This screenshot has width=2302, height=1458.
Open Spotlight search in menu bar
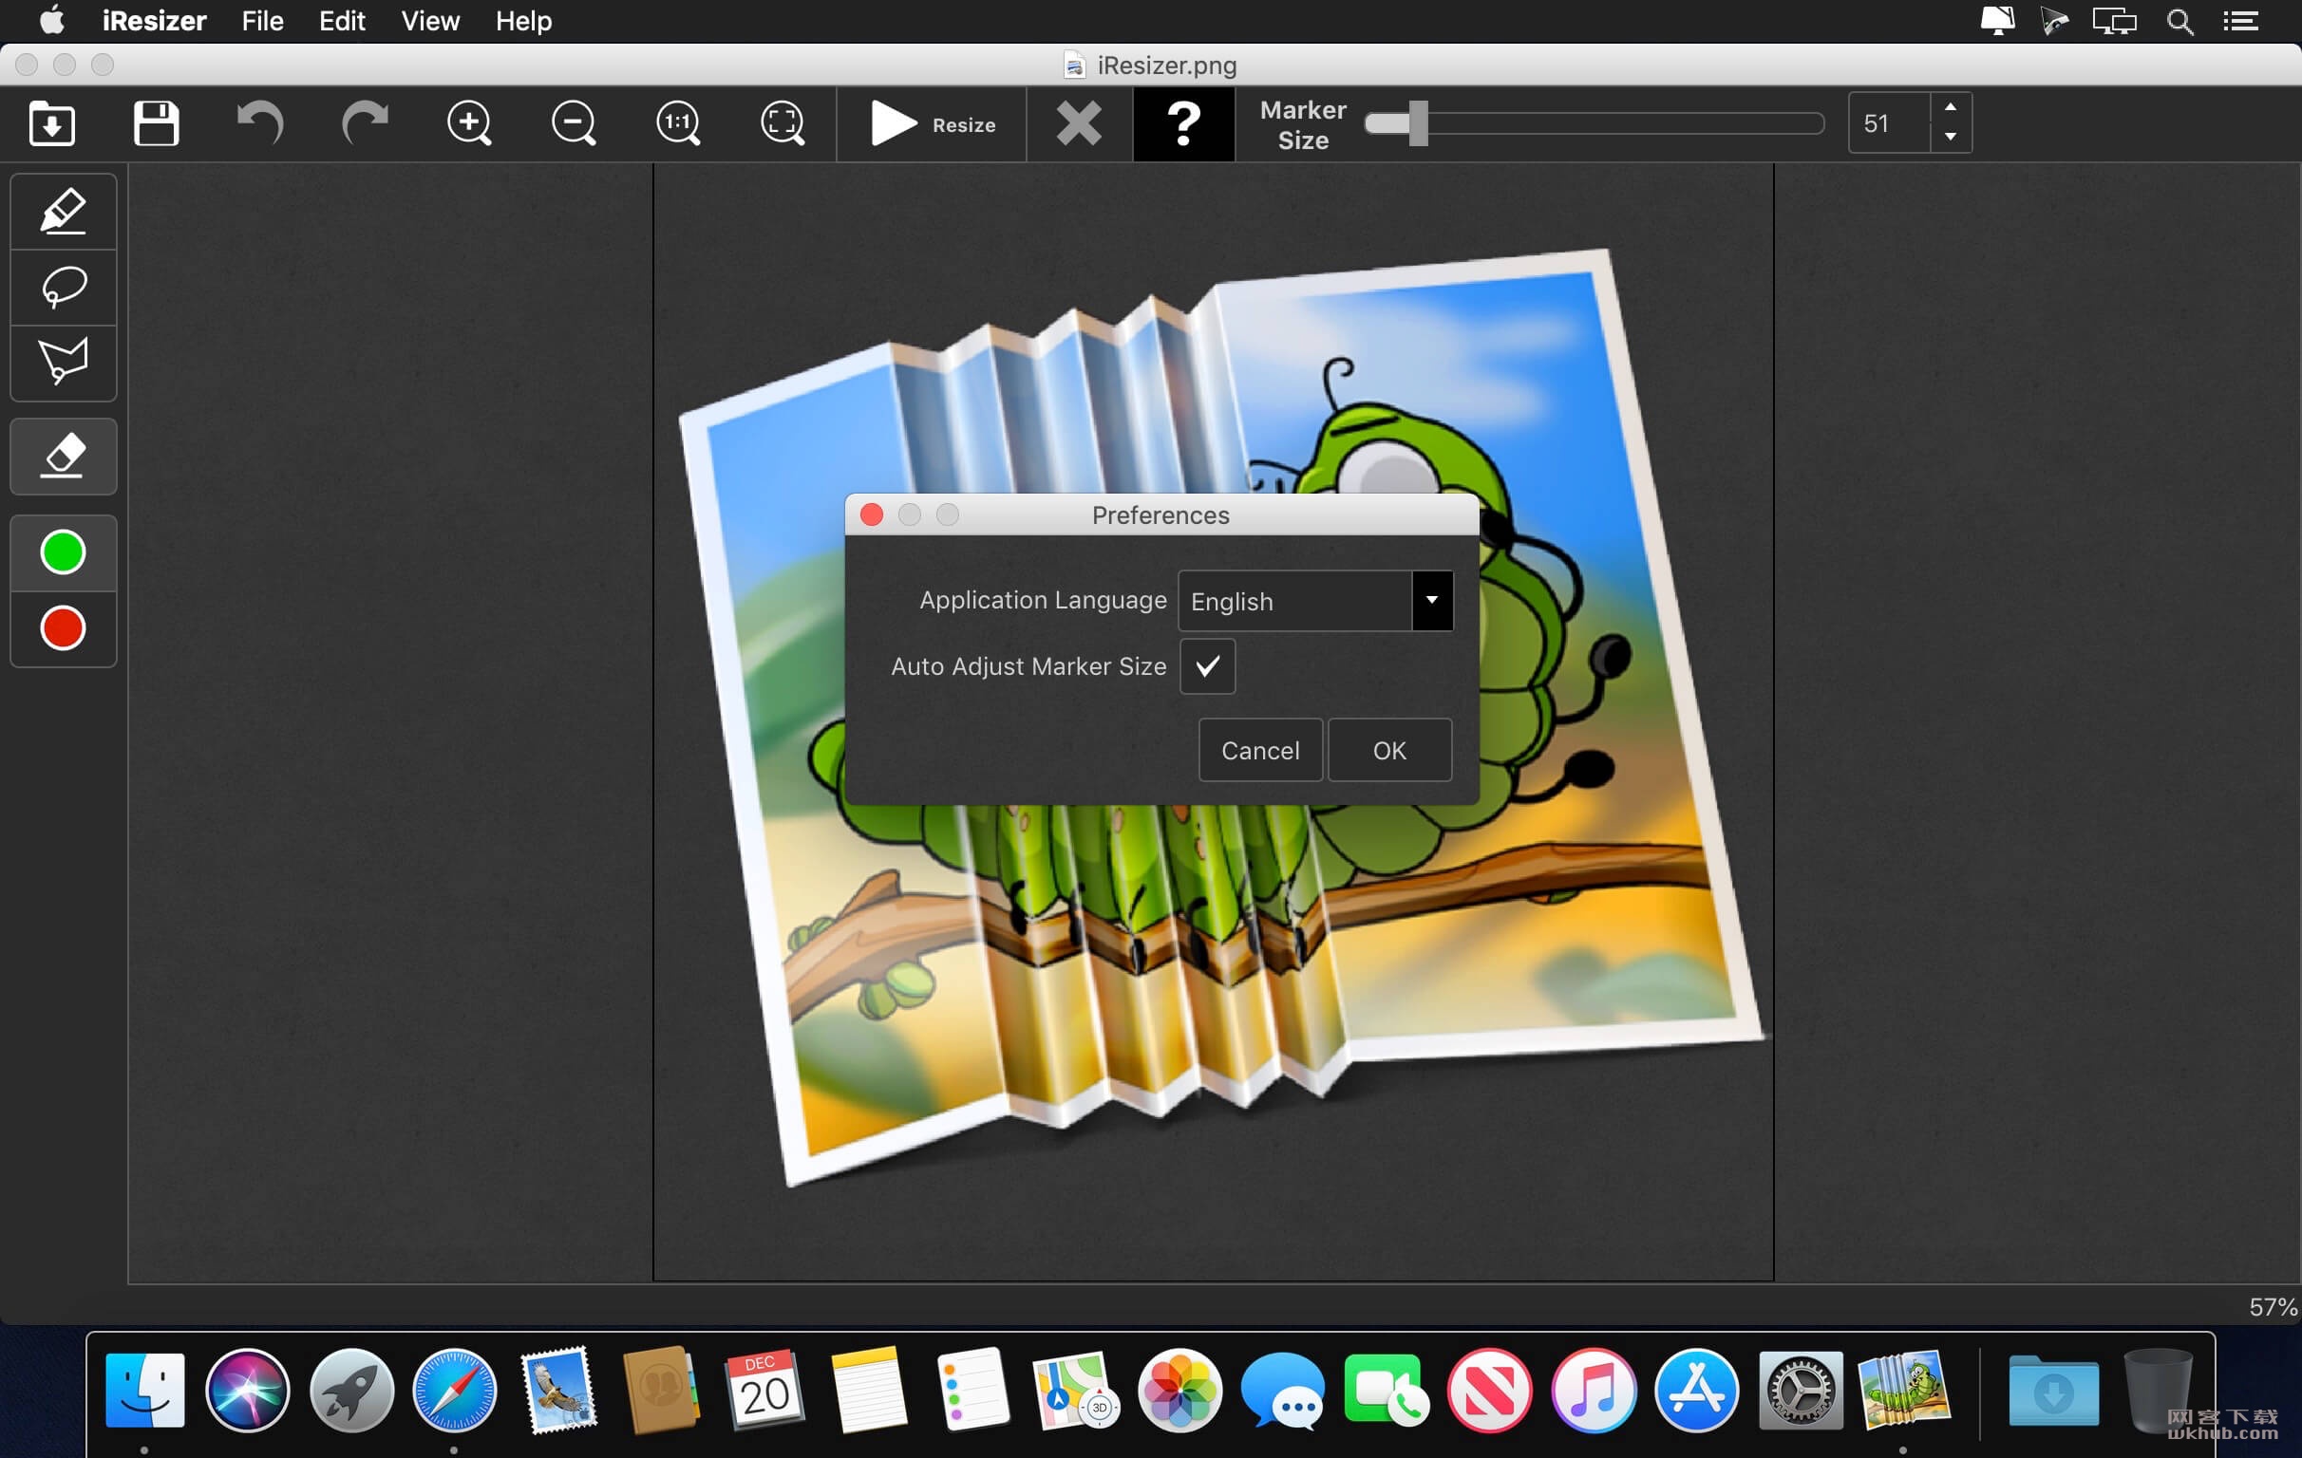(2180, 21)
